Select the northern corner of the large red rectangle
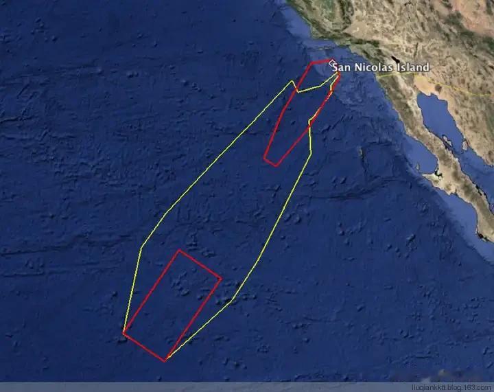This screenshot has width=494, height=392. pyautogui.click(x=179, y=251)
